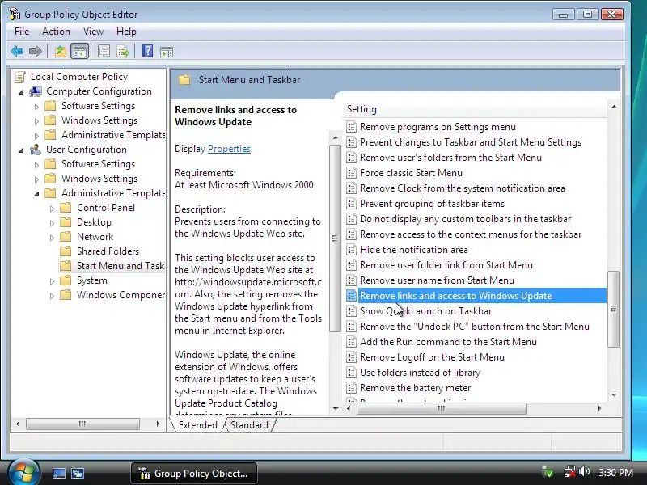Click policy icon beside Hide the notification area
Viewport: 647px width, 485px height.
pyautogui.click(x=351, y=250)
